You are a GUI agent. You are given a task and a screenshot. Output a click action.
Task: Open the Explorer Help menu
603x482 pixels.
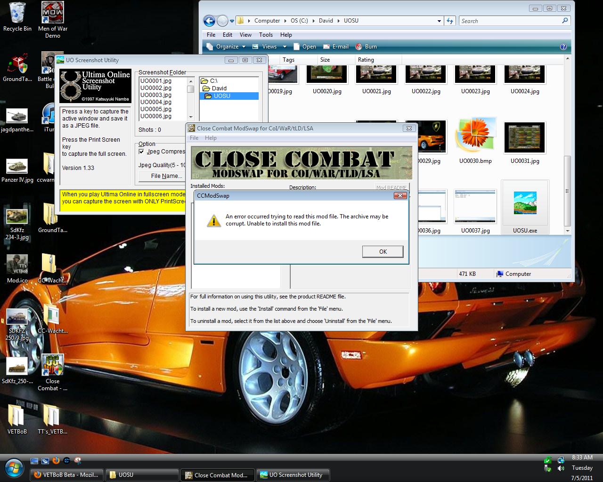point(286,34)
